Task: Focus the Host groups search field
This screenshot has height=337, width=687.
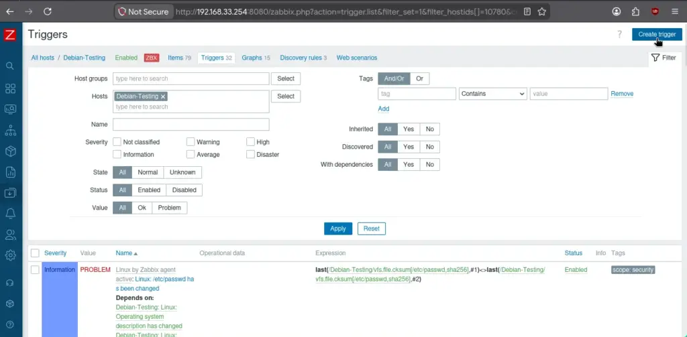Action: pyautogui.click(x=191, y=79)
